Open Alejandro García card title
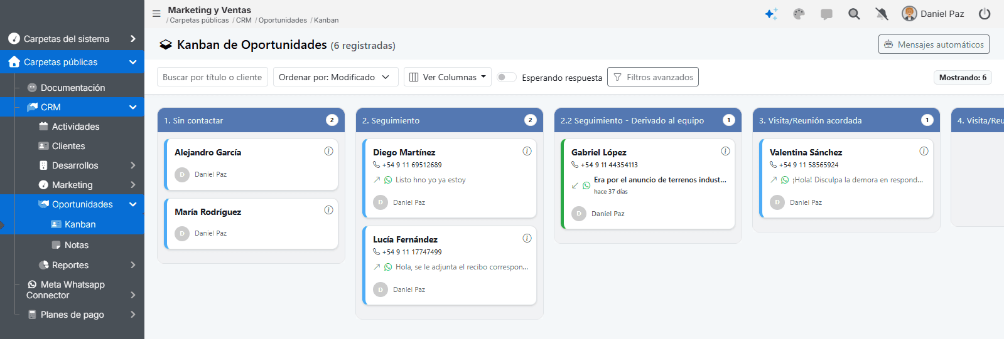The width and height of the screenshot is (1004, 339). (x=208, y=152)
